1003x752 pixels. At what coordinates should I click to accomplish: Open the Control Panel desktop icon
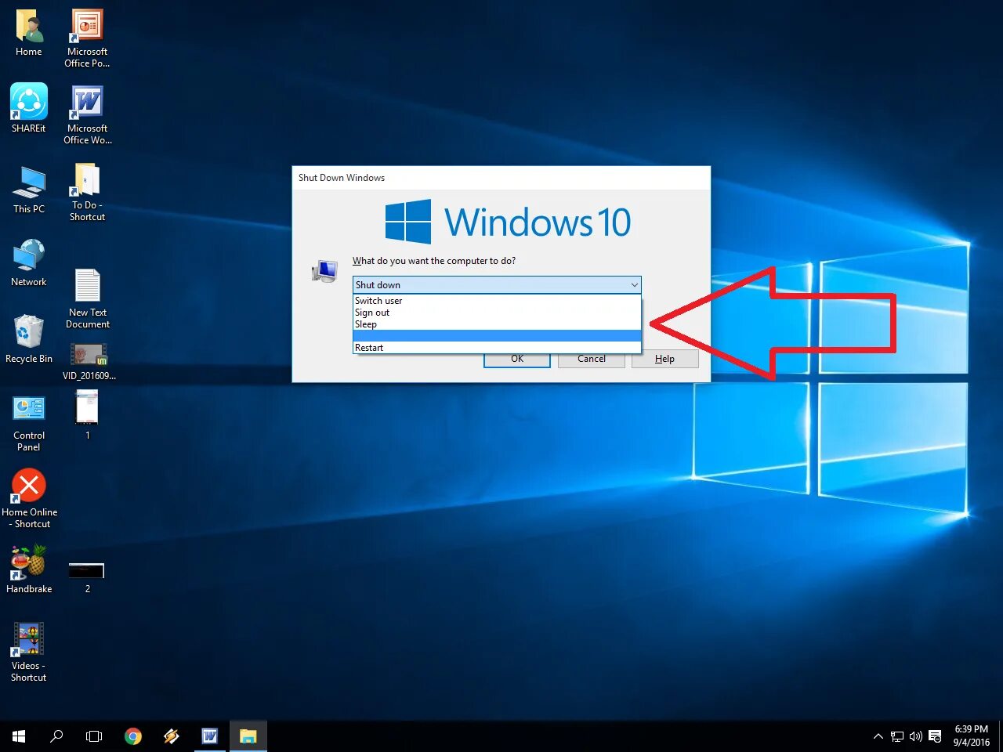(x=29, y=424)
